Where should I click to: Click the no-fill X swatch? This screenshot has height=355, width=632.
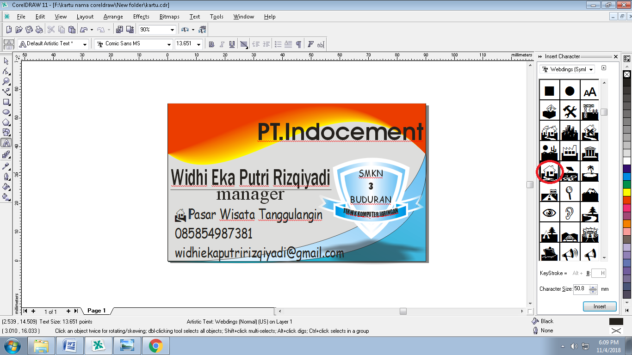[x=627, y=74]
